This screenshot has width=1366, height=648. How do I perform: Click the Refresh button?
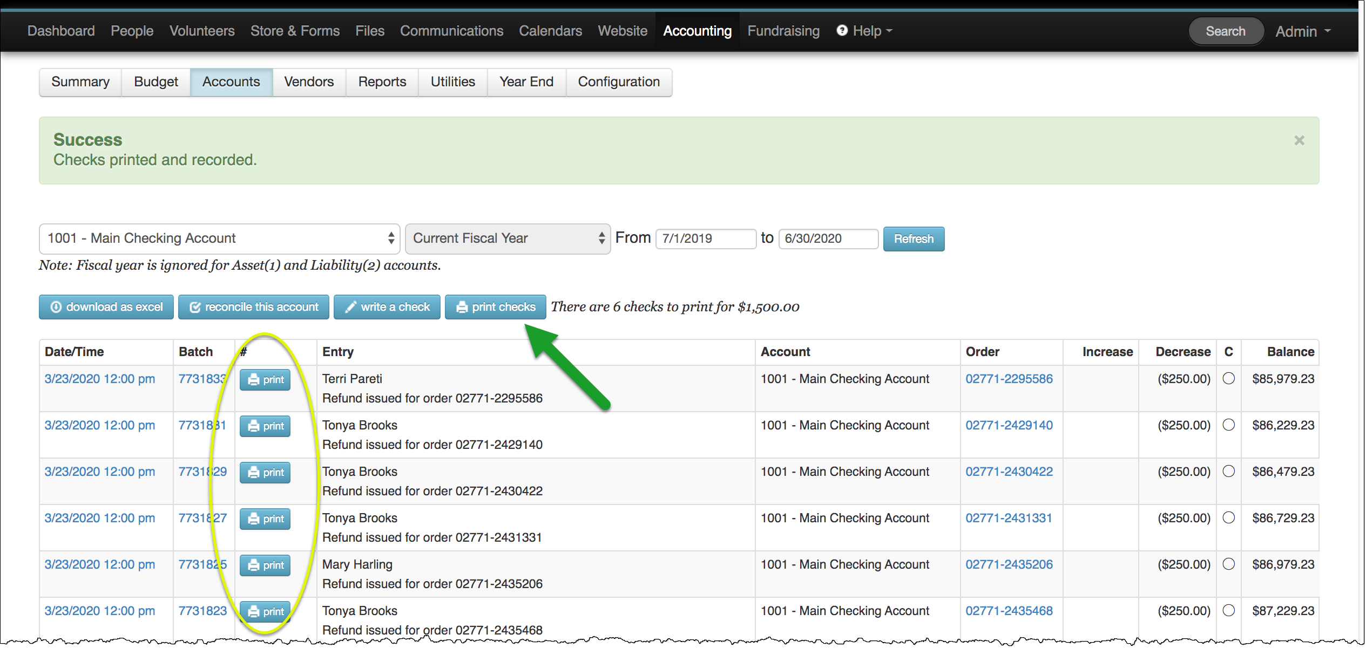(913, 239)
